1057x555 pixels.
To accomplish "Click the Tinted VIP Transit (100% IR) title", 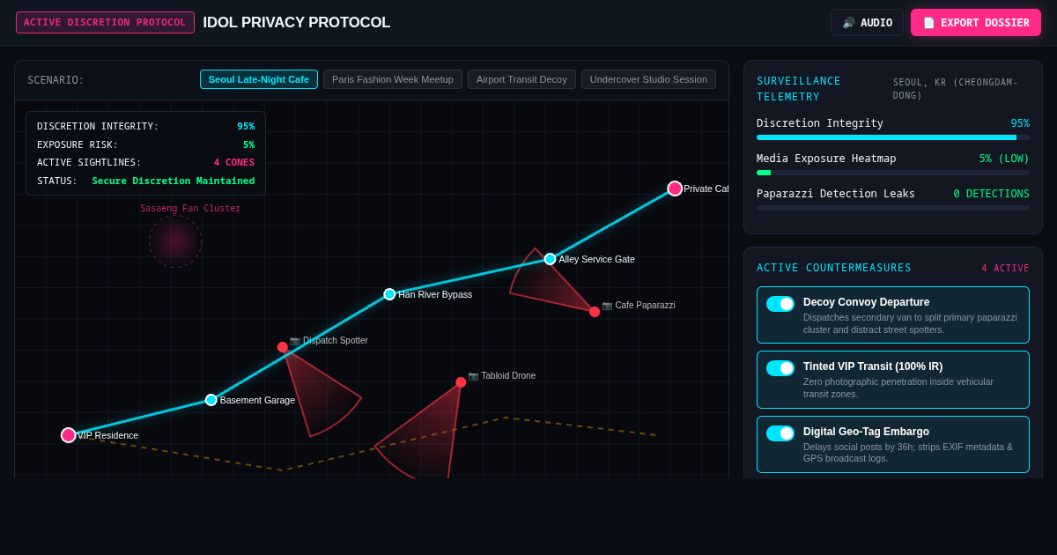I will pyautogui.click(x=873, y=366).
